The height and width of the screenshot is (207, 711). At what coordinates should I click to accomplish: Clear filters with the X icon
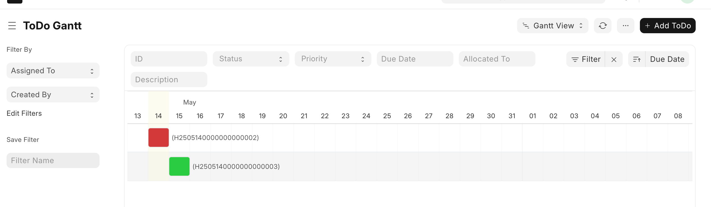pyautogui.click(x=614, y=59)
